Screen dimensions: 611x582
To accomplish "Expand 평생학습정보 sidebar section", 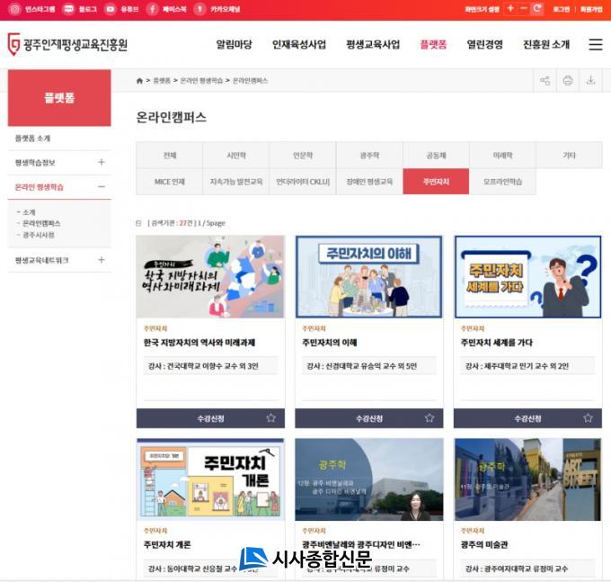I will tap(101, 163).
